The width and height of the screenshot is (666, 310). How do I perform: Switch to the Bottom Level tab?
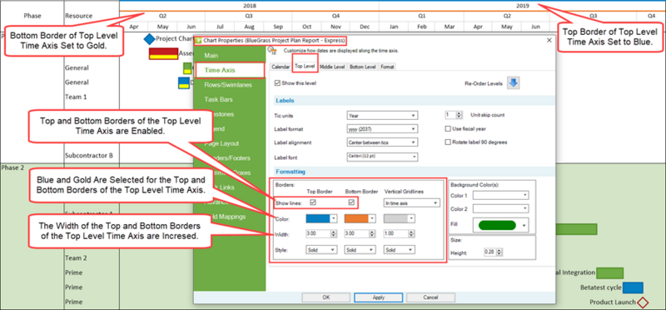[363, 67]
